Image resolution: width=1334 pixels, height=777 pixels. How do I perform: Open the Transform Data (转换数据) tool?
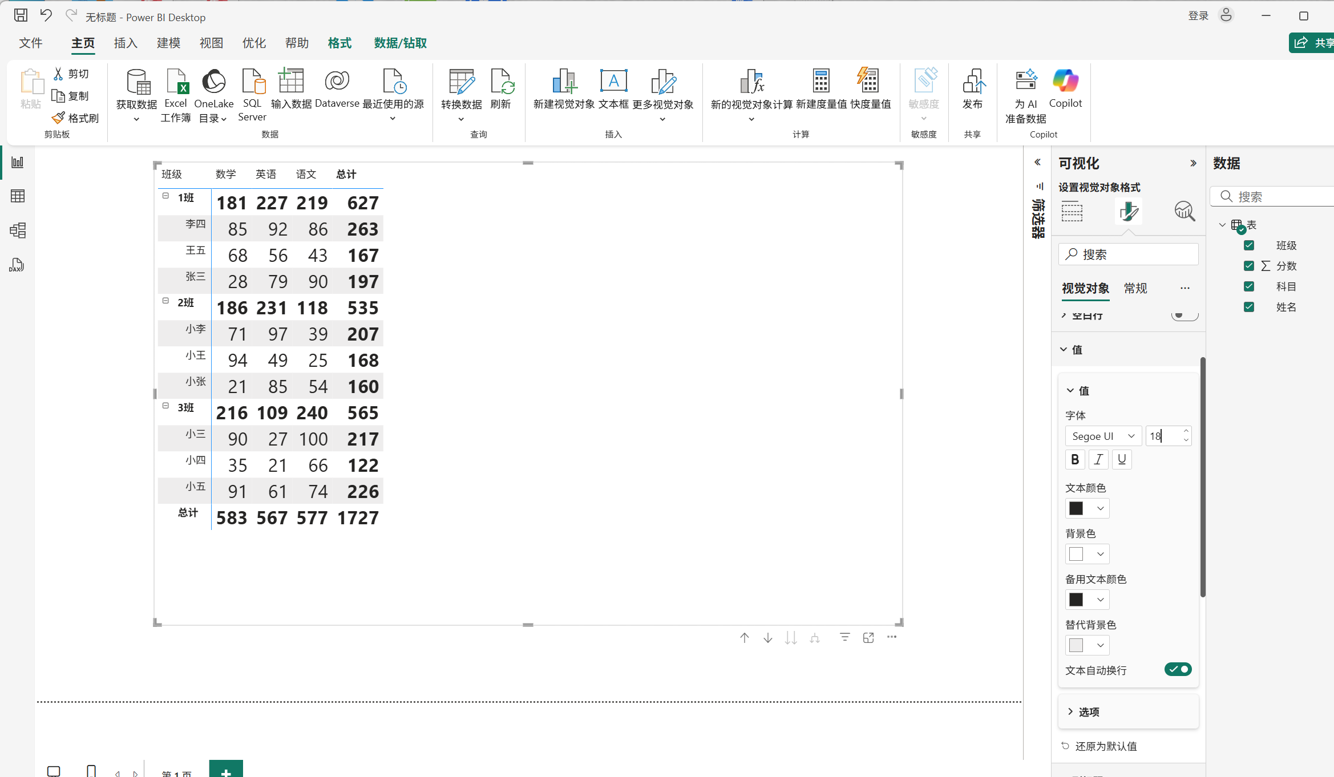(461, 83)
